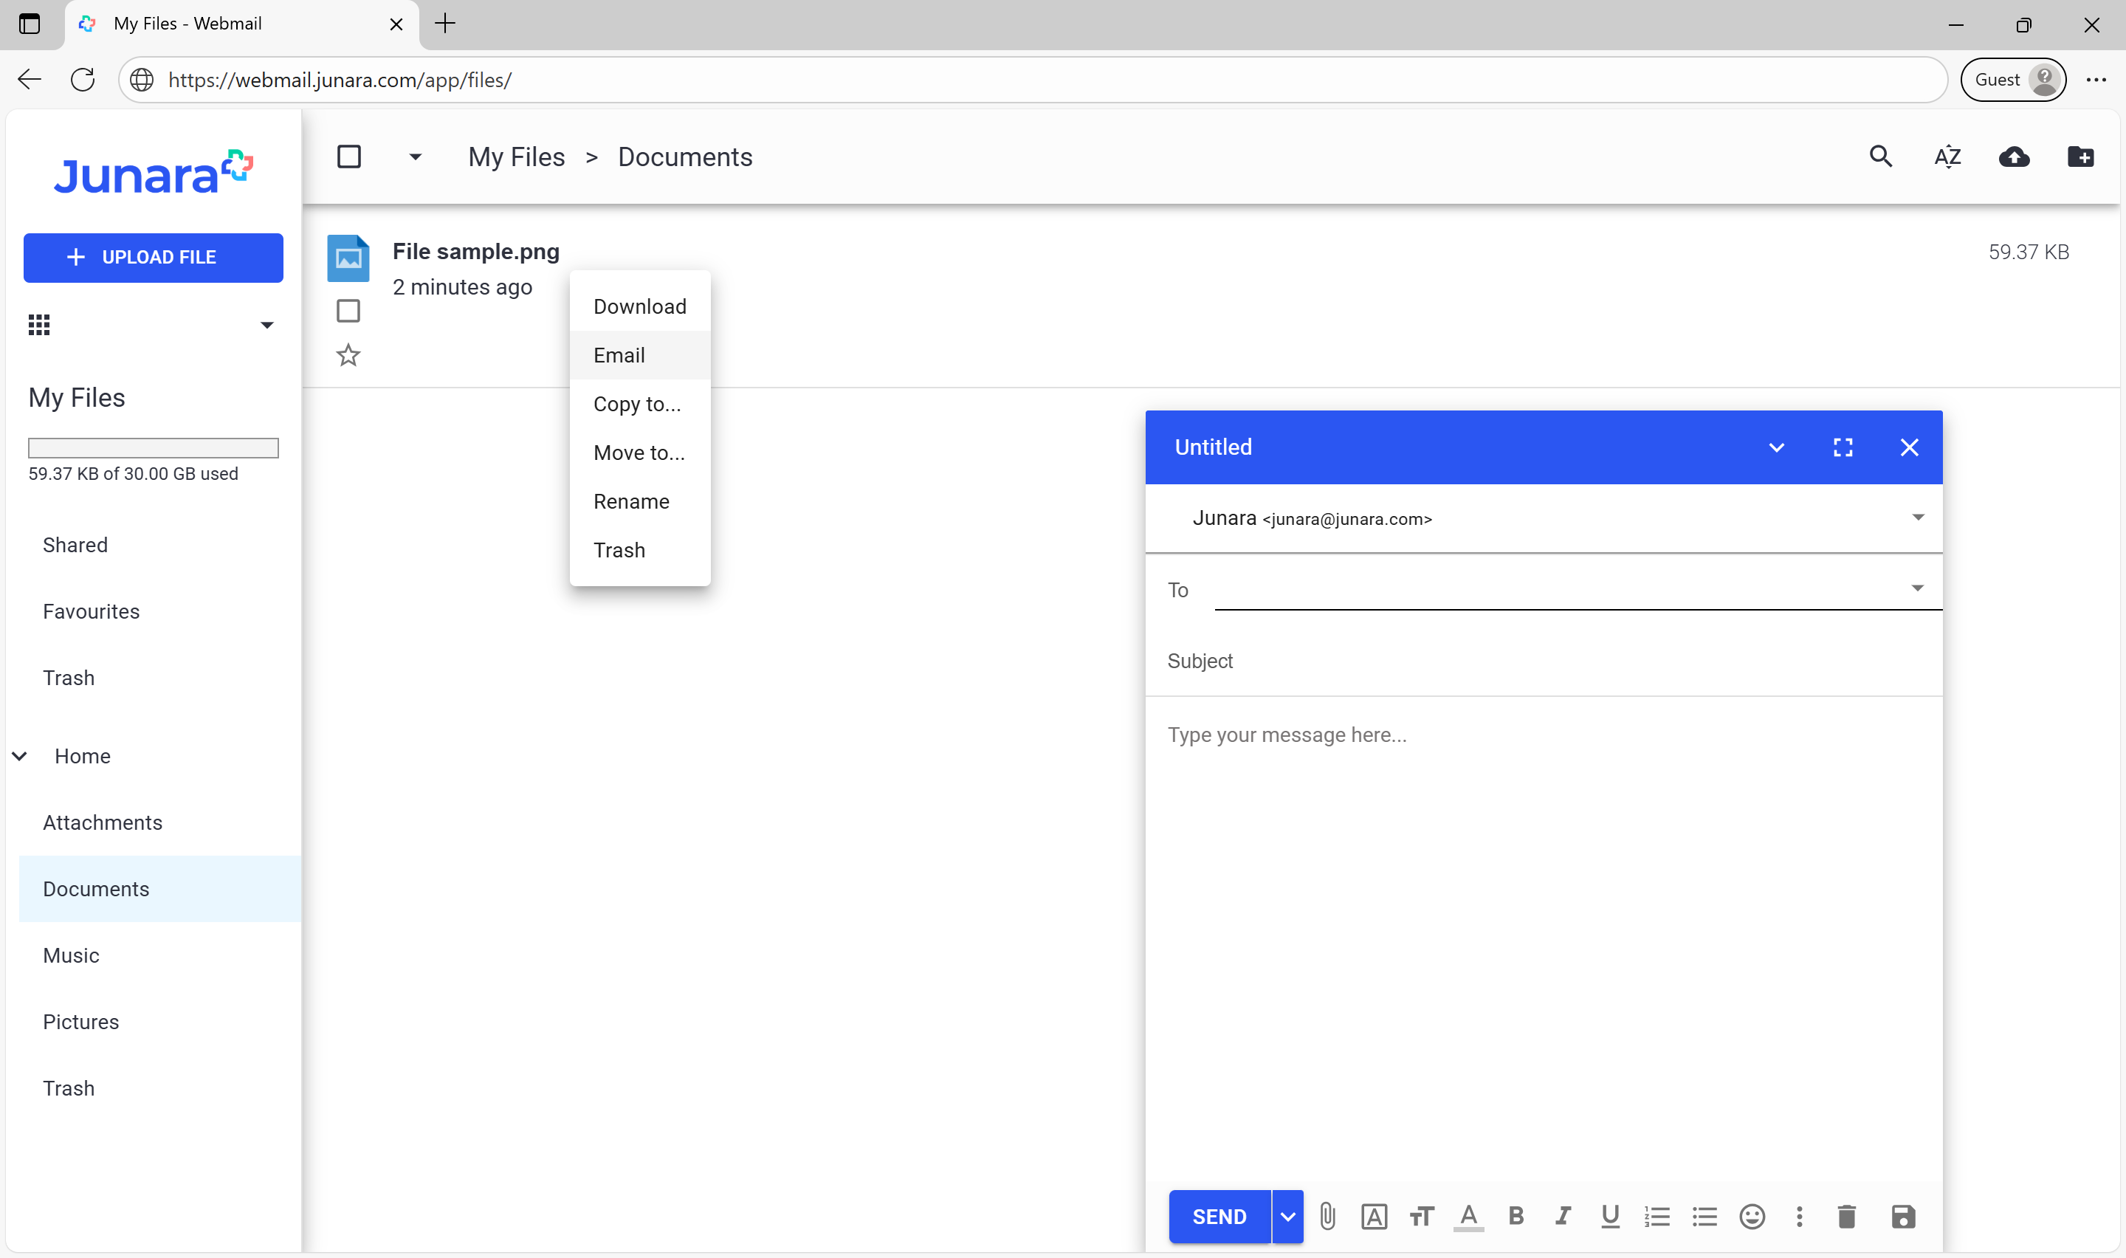
Task: Apply italic formatting
Action: coord(1563,1217)
